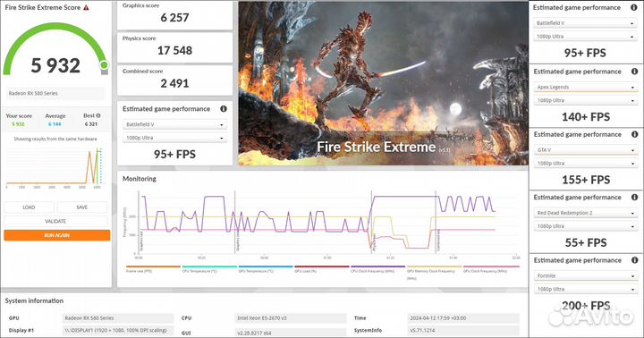Toggle the CPU Temperature legend entry
This screenshot has height=338, width=644.
click(x=209, y=269)
